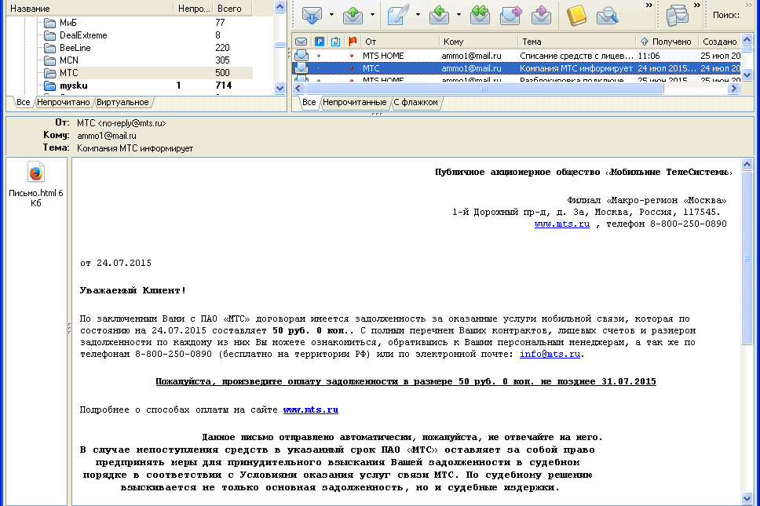Open the send mail dropdown arrow
Screen dimensions: 760x506
[x=372, y=15]
